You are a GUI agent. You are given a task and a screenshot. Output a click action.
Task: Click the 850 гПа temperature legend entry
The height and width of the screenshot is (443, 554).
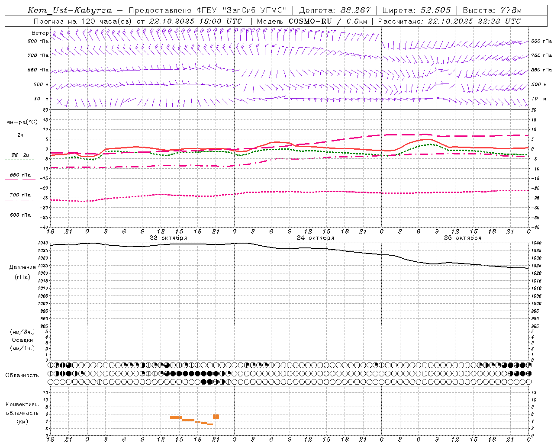pyautogui.click(x=20, y=175)
